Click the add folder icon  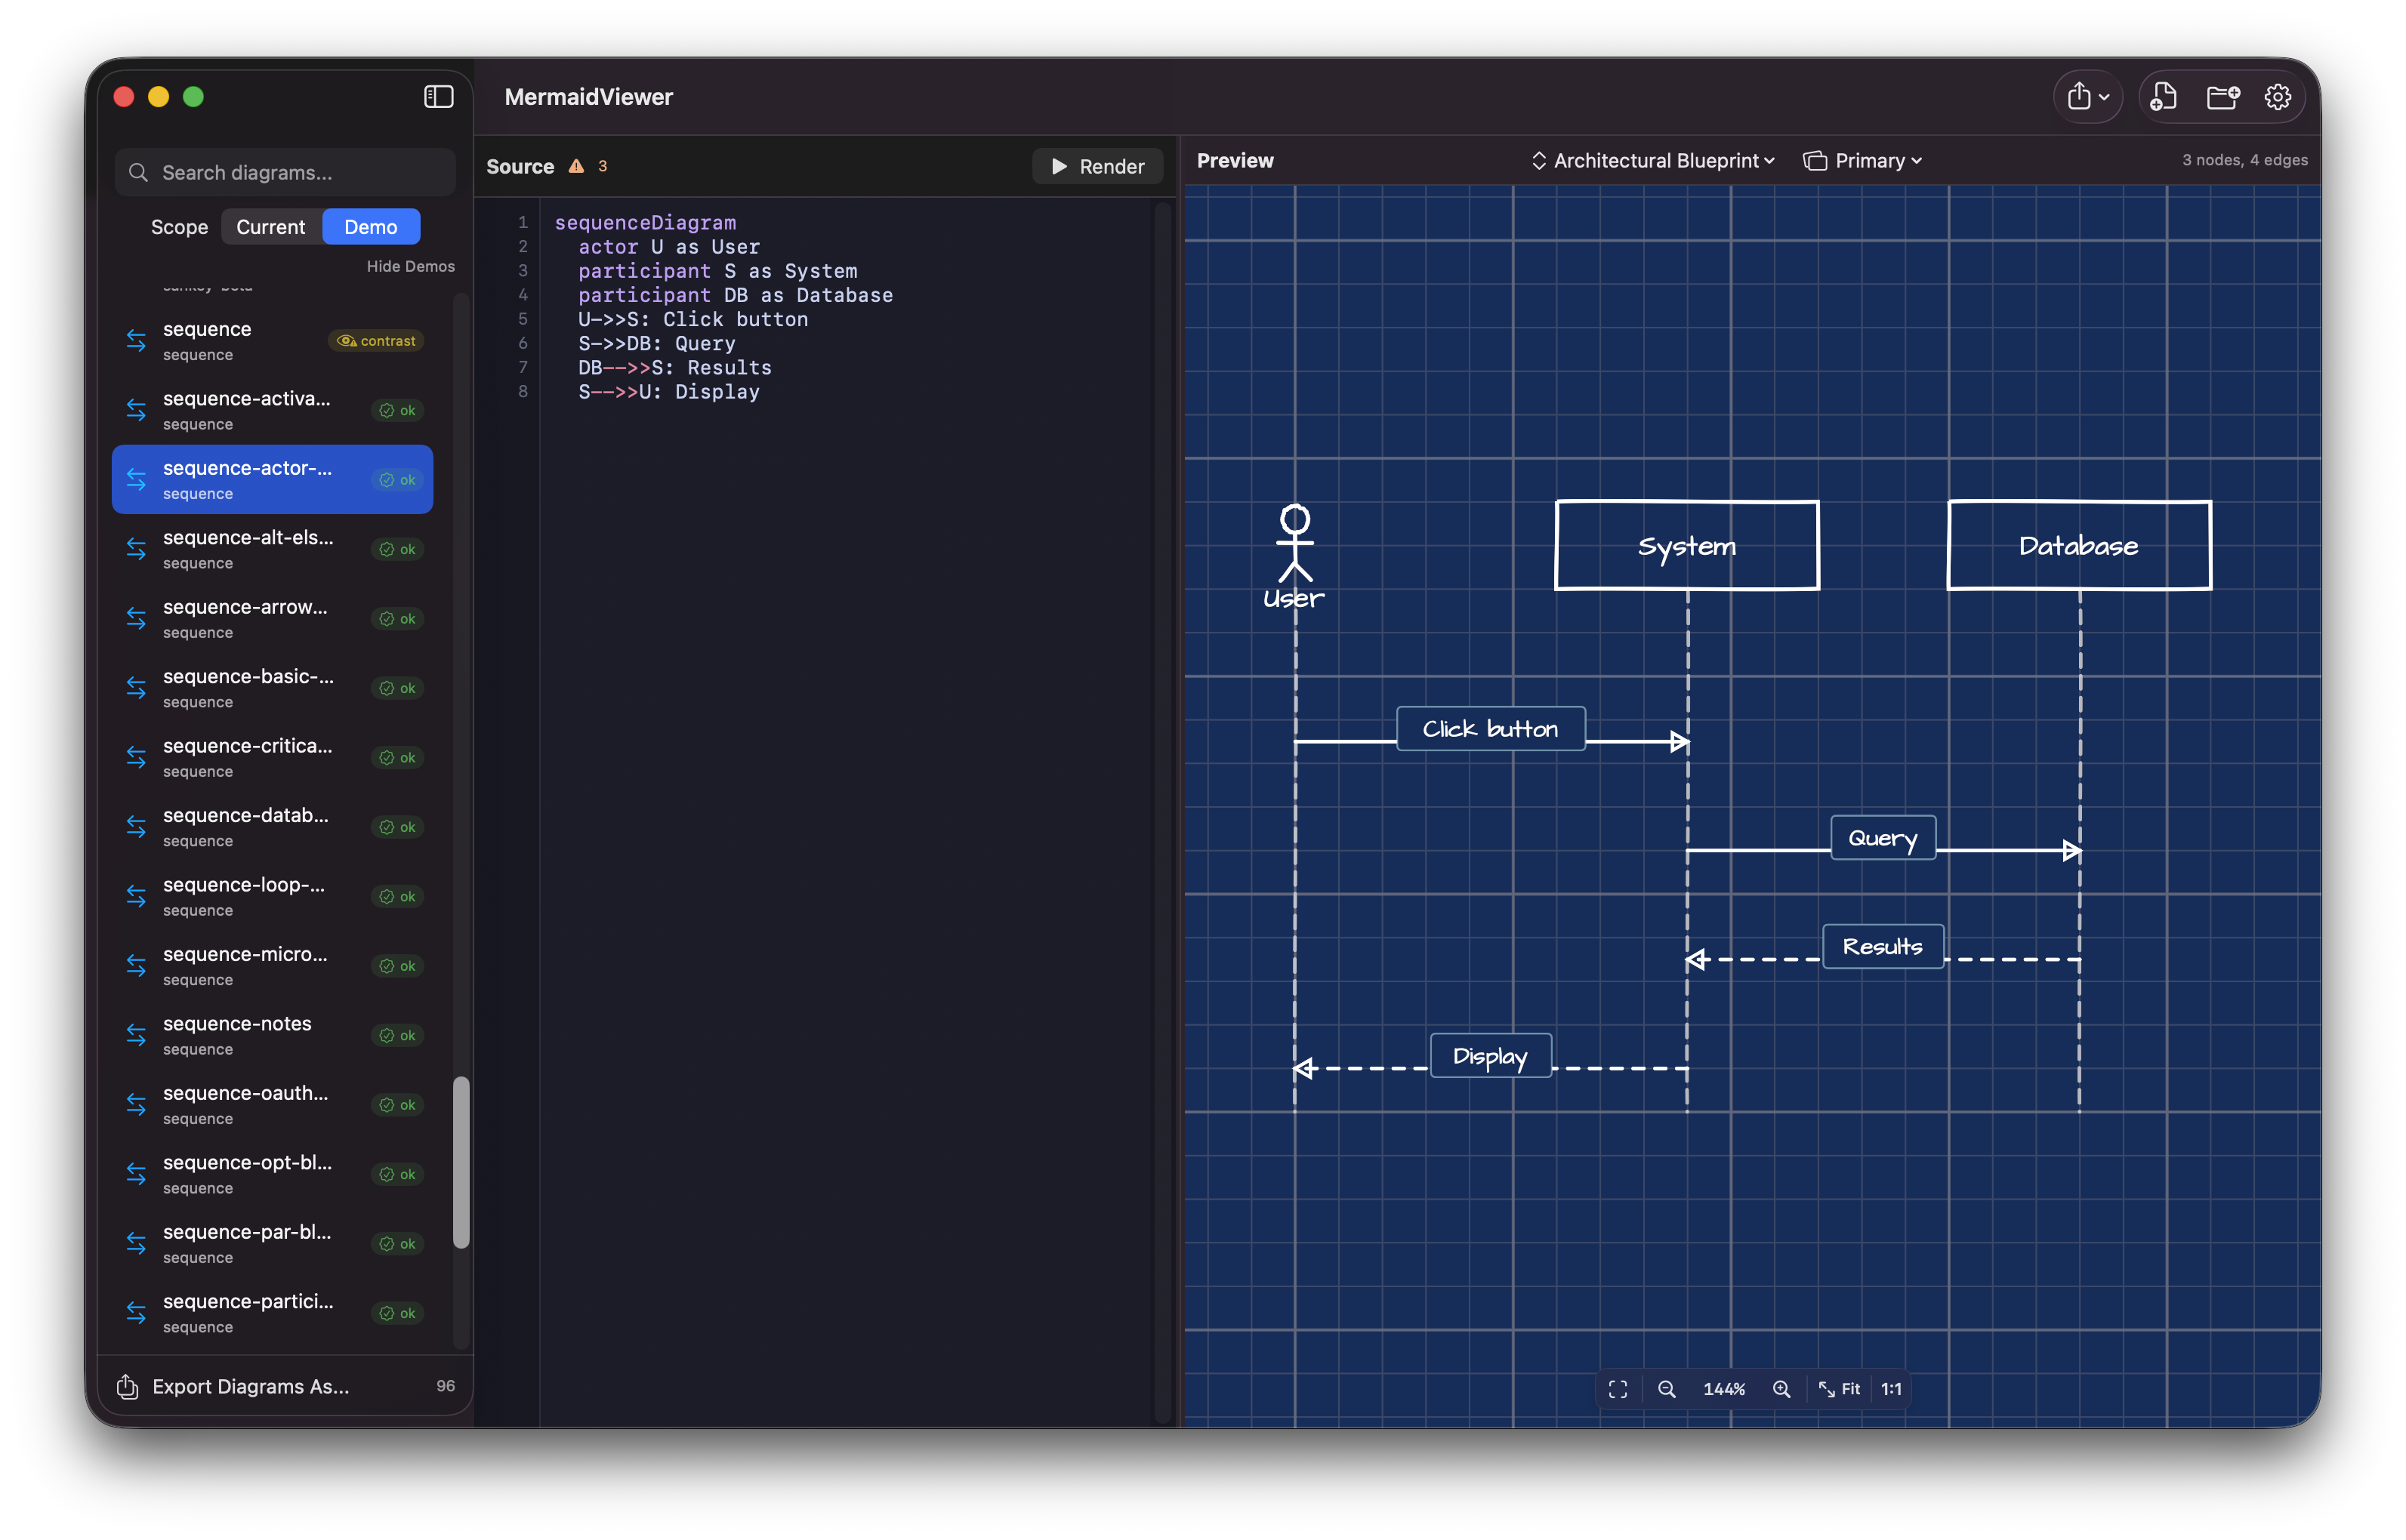click(x=2223, y=97)
